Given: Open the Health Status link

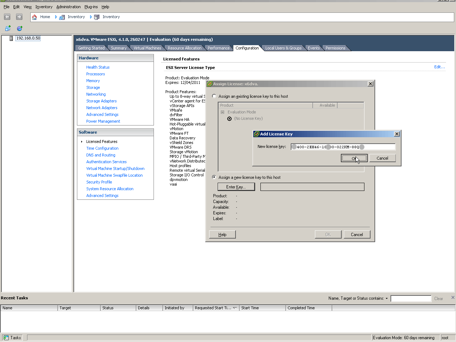Looking at the screenshot, I should click(x=98, y=67).
